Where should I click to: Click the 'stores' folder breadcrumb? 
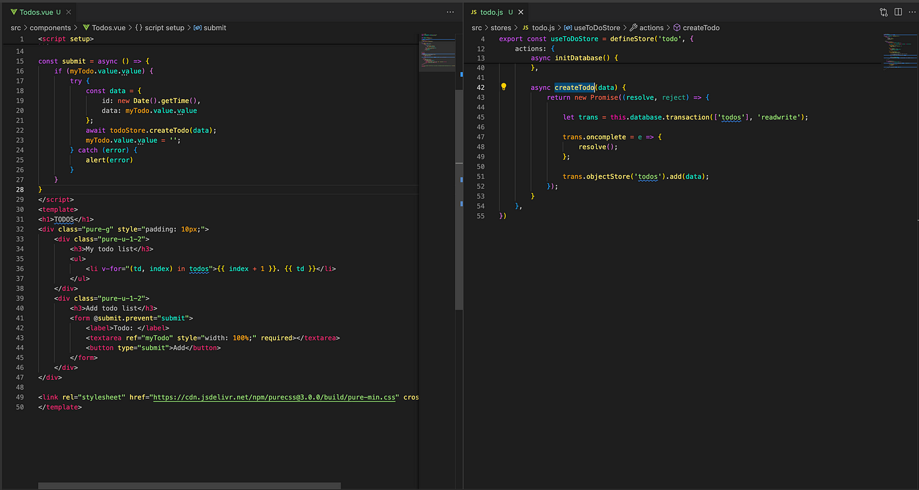pos(500,28)
